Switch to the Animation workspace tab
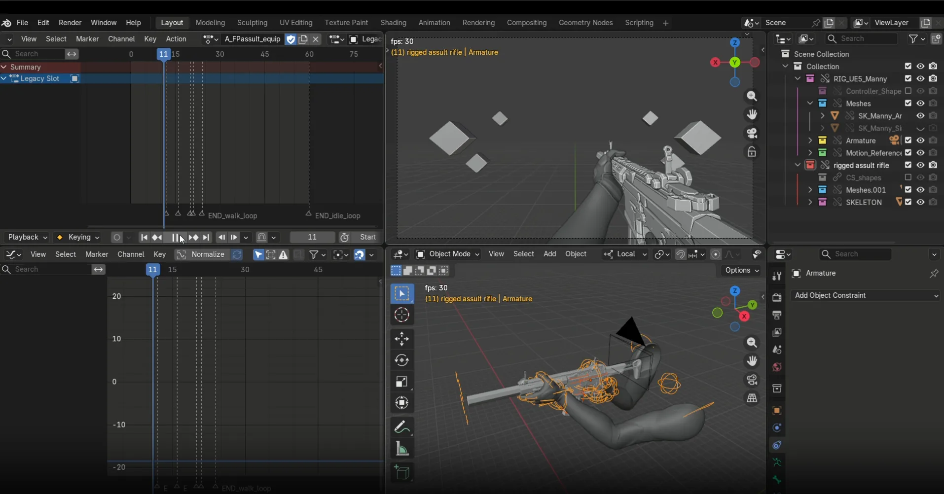 pyautogui.click(x=434, y=23)
